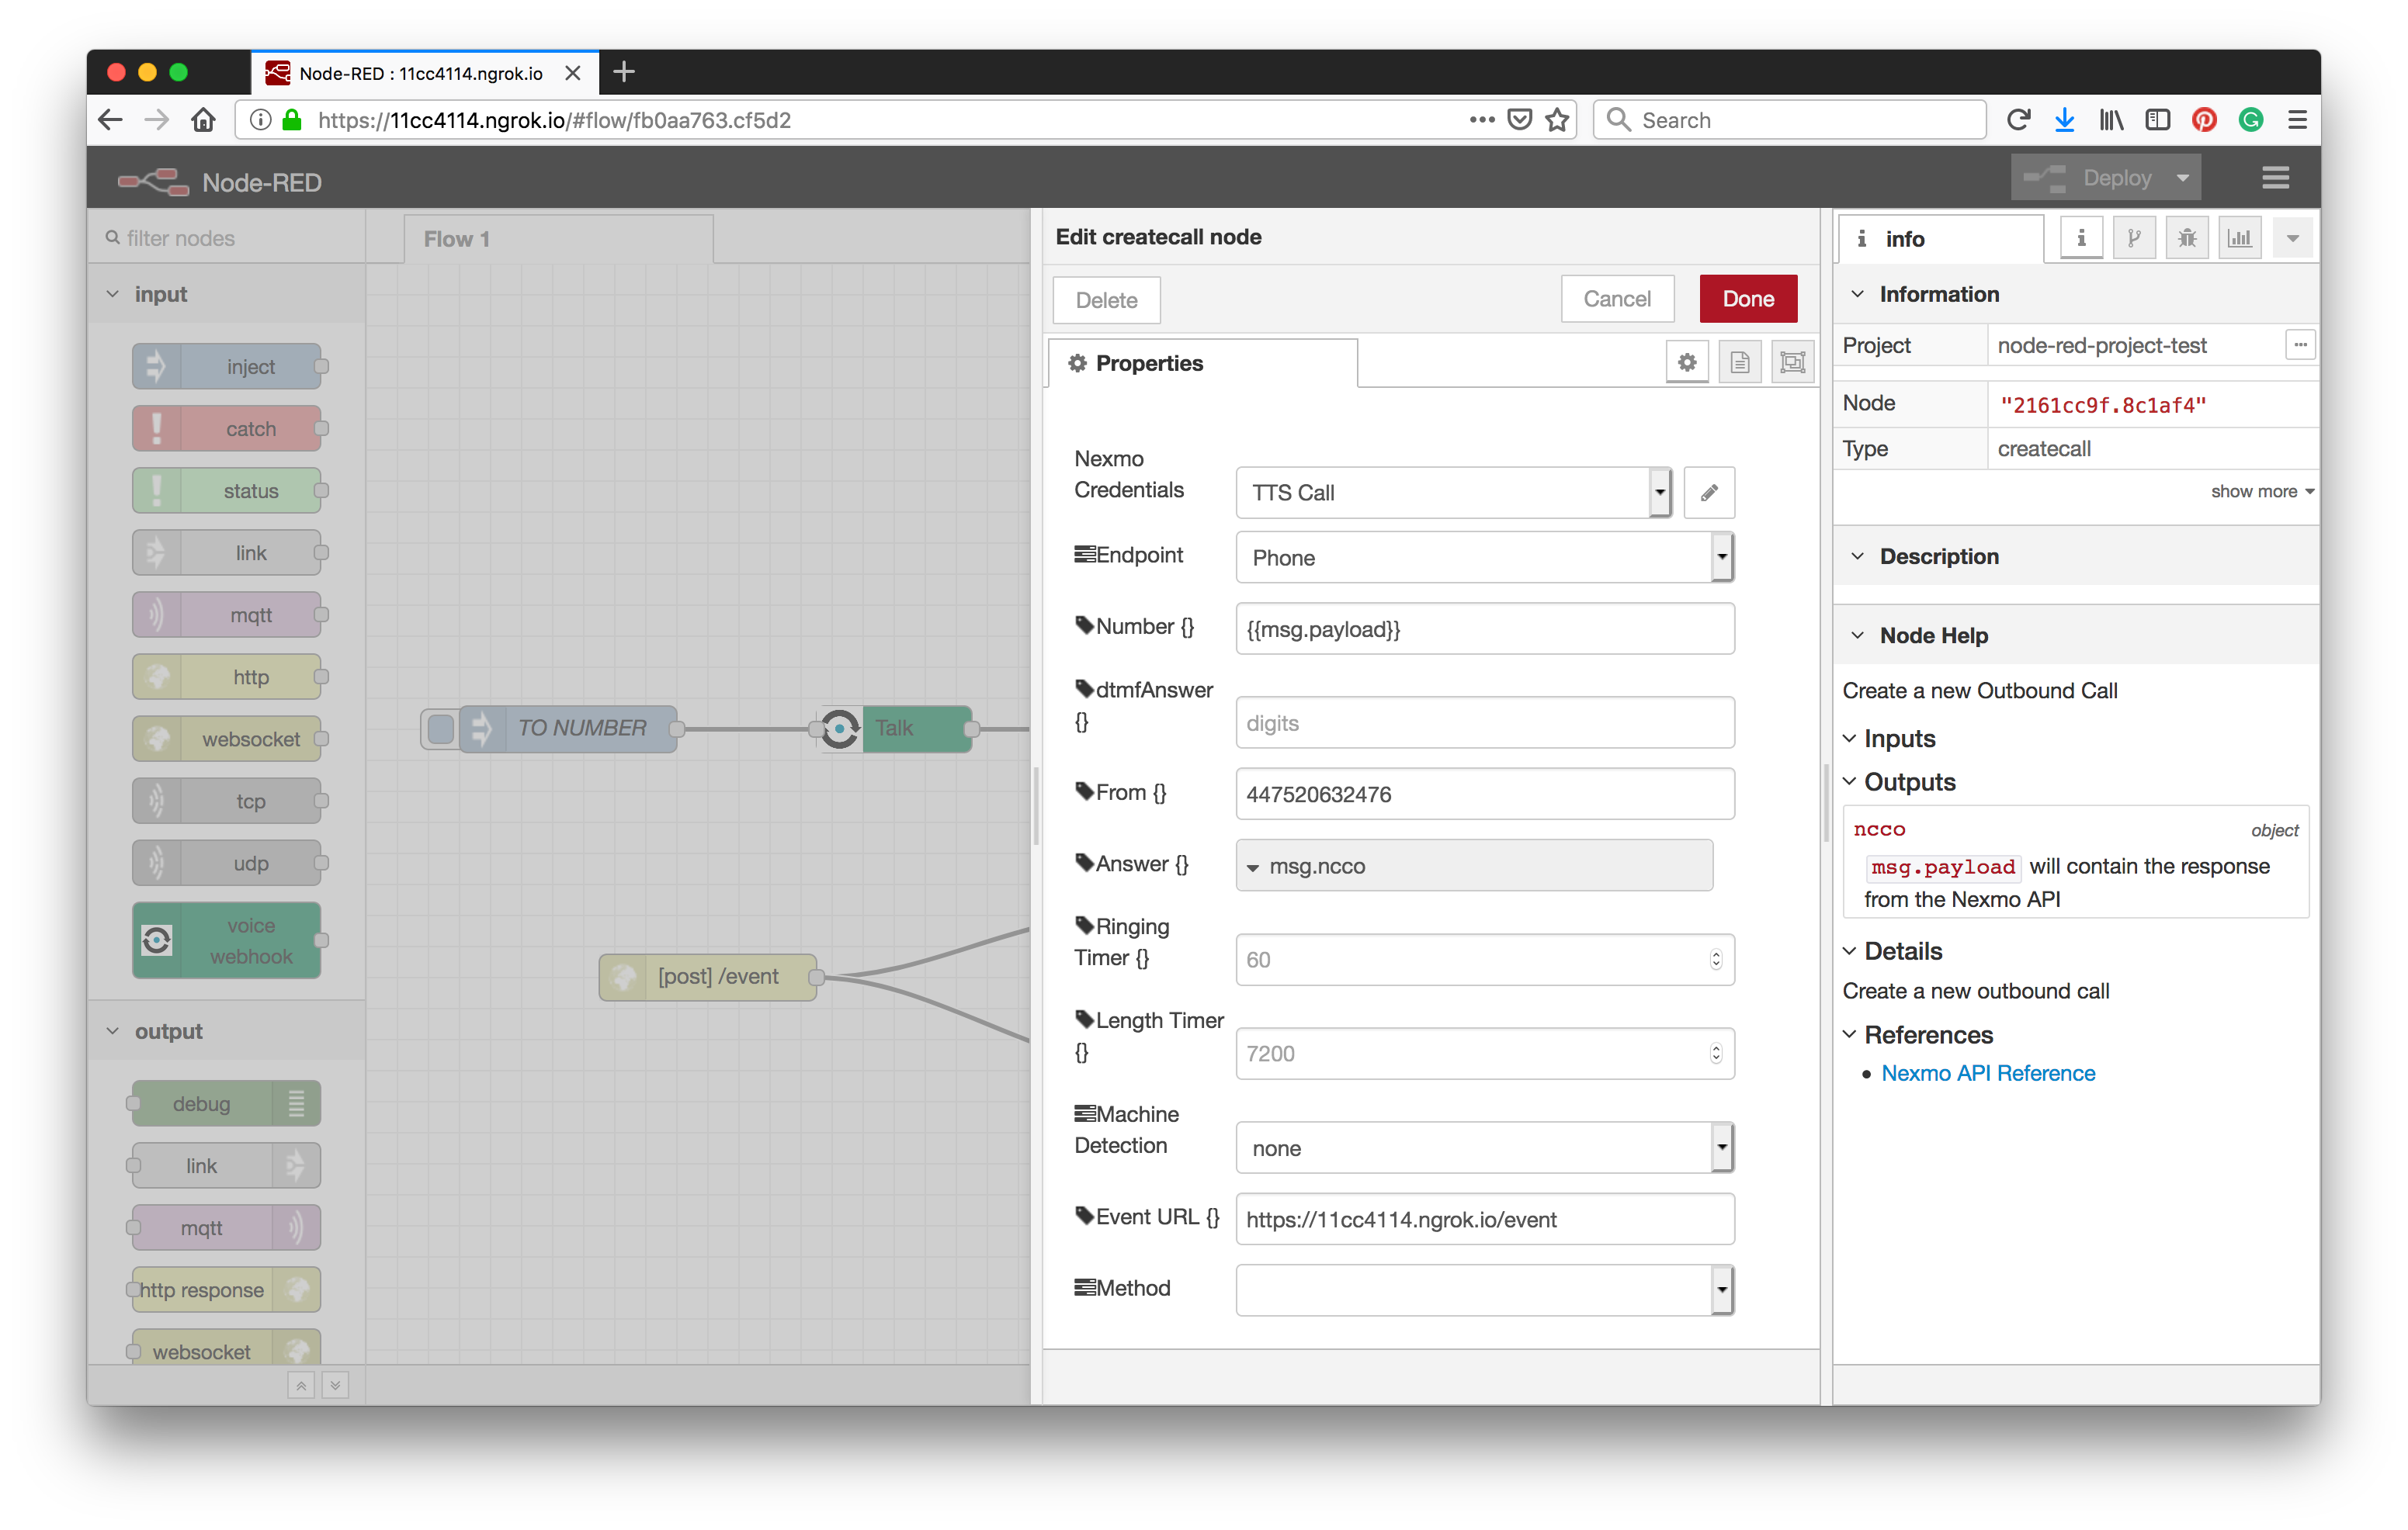
Task: Click the site information icon
Action: [260, 120]
